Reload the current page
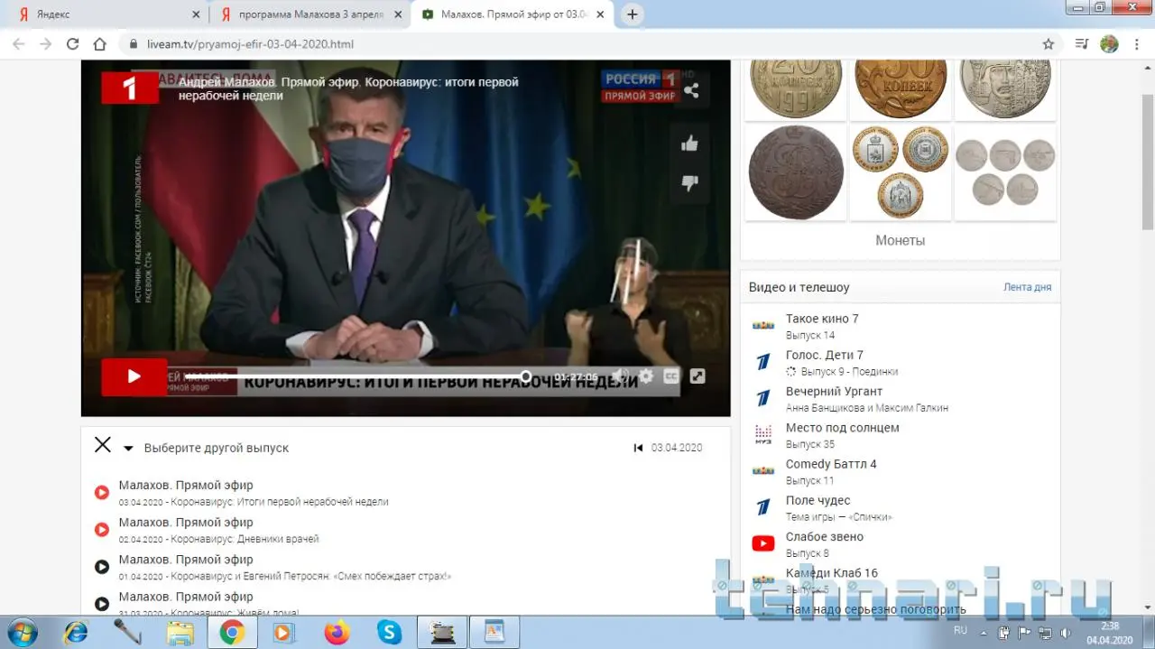The width and height of the screenshot is (1155, 649). [x=73, y=43]
